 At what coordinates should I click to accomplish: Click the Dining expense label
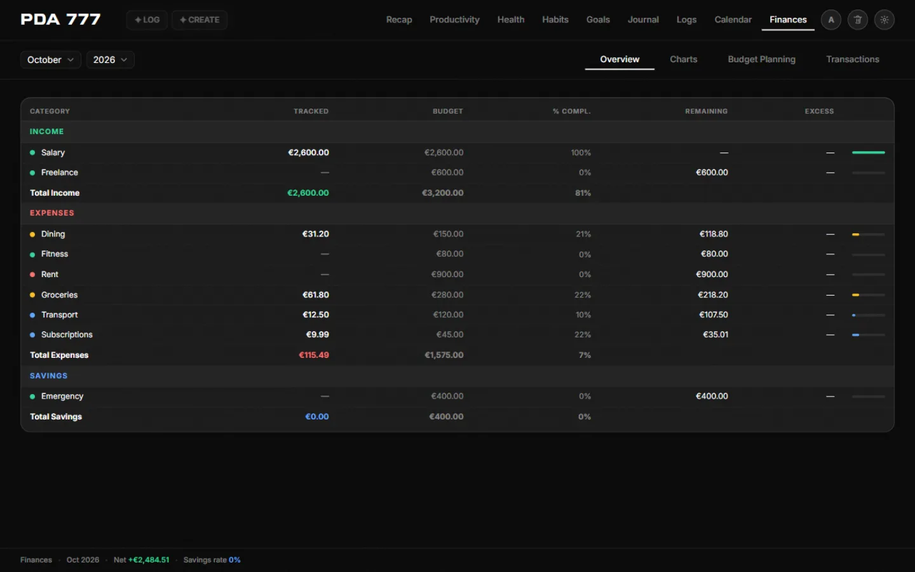pos(53,234)
